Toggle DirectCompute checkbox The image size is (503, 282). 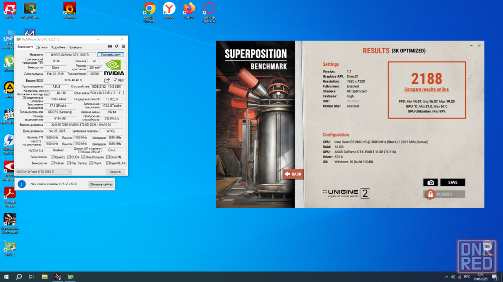(83, 157)
